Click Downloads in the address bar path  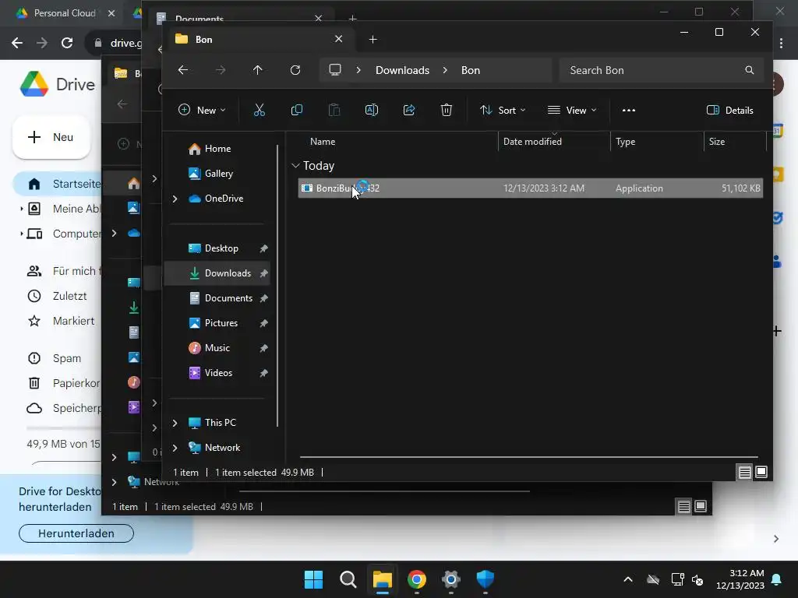point(403,70)
